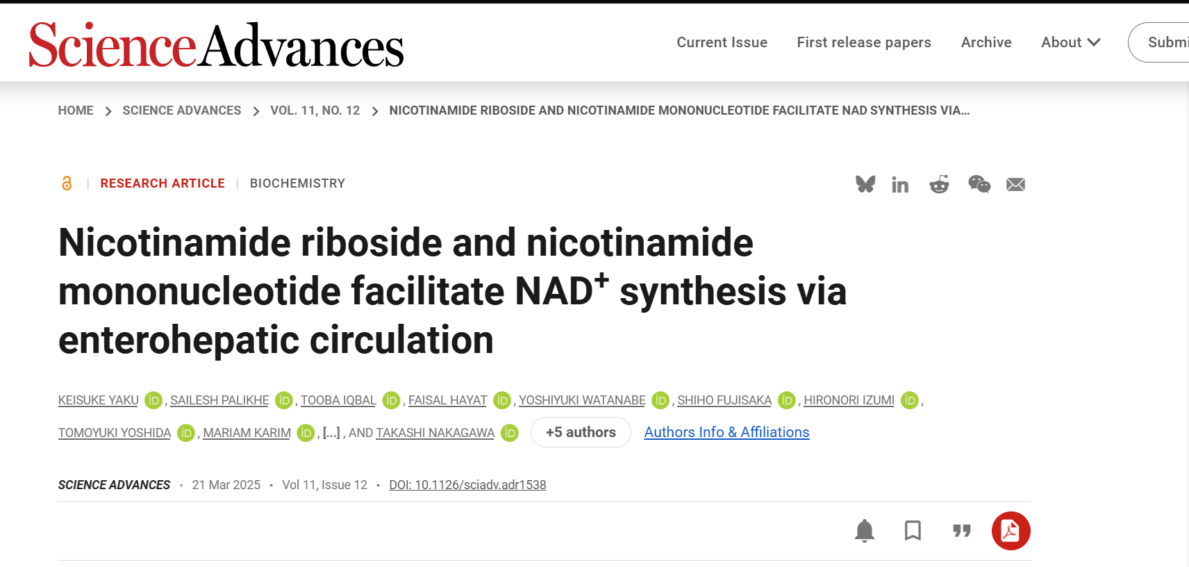The height and width of the screenshot is (567, 1189).
Task: Open Takashi Nakagawa author link
Action: click(x=435, y=433)
